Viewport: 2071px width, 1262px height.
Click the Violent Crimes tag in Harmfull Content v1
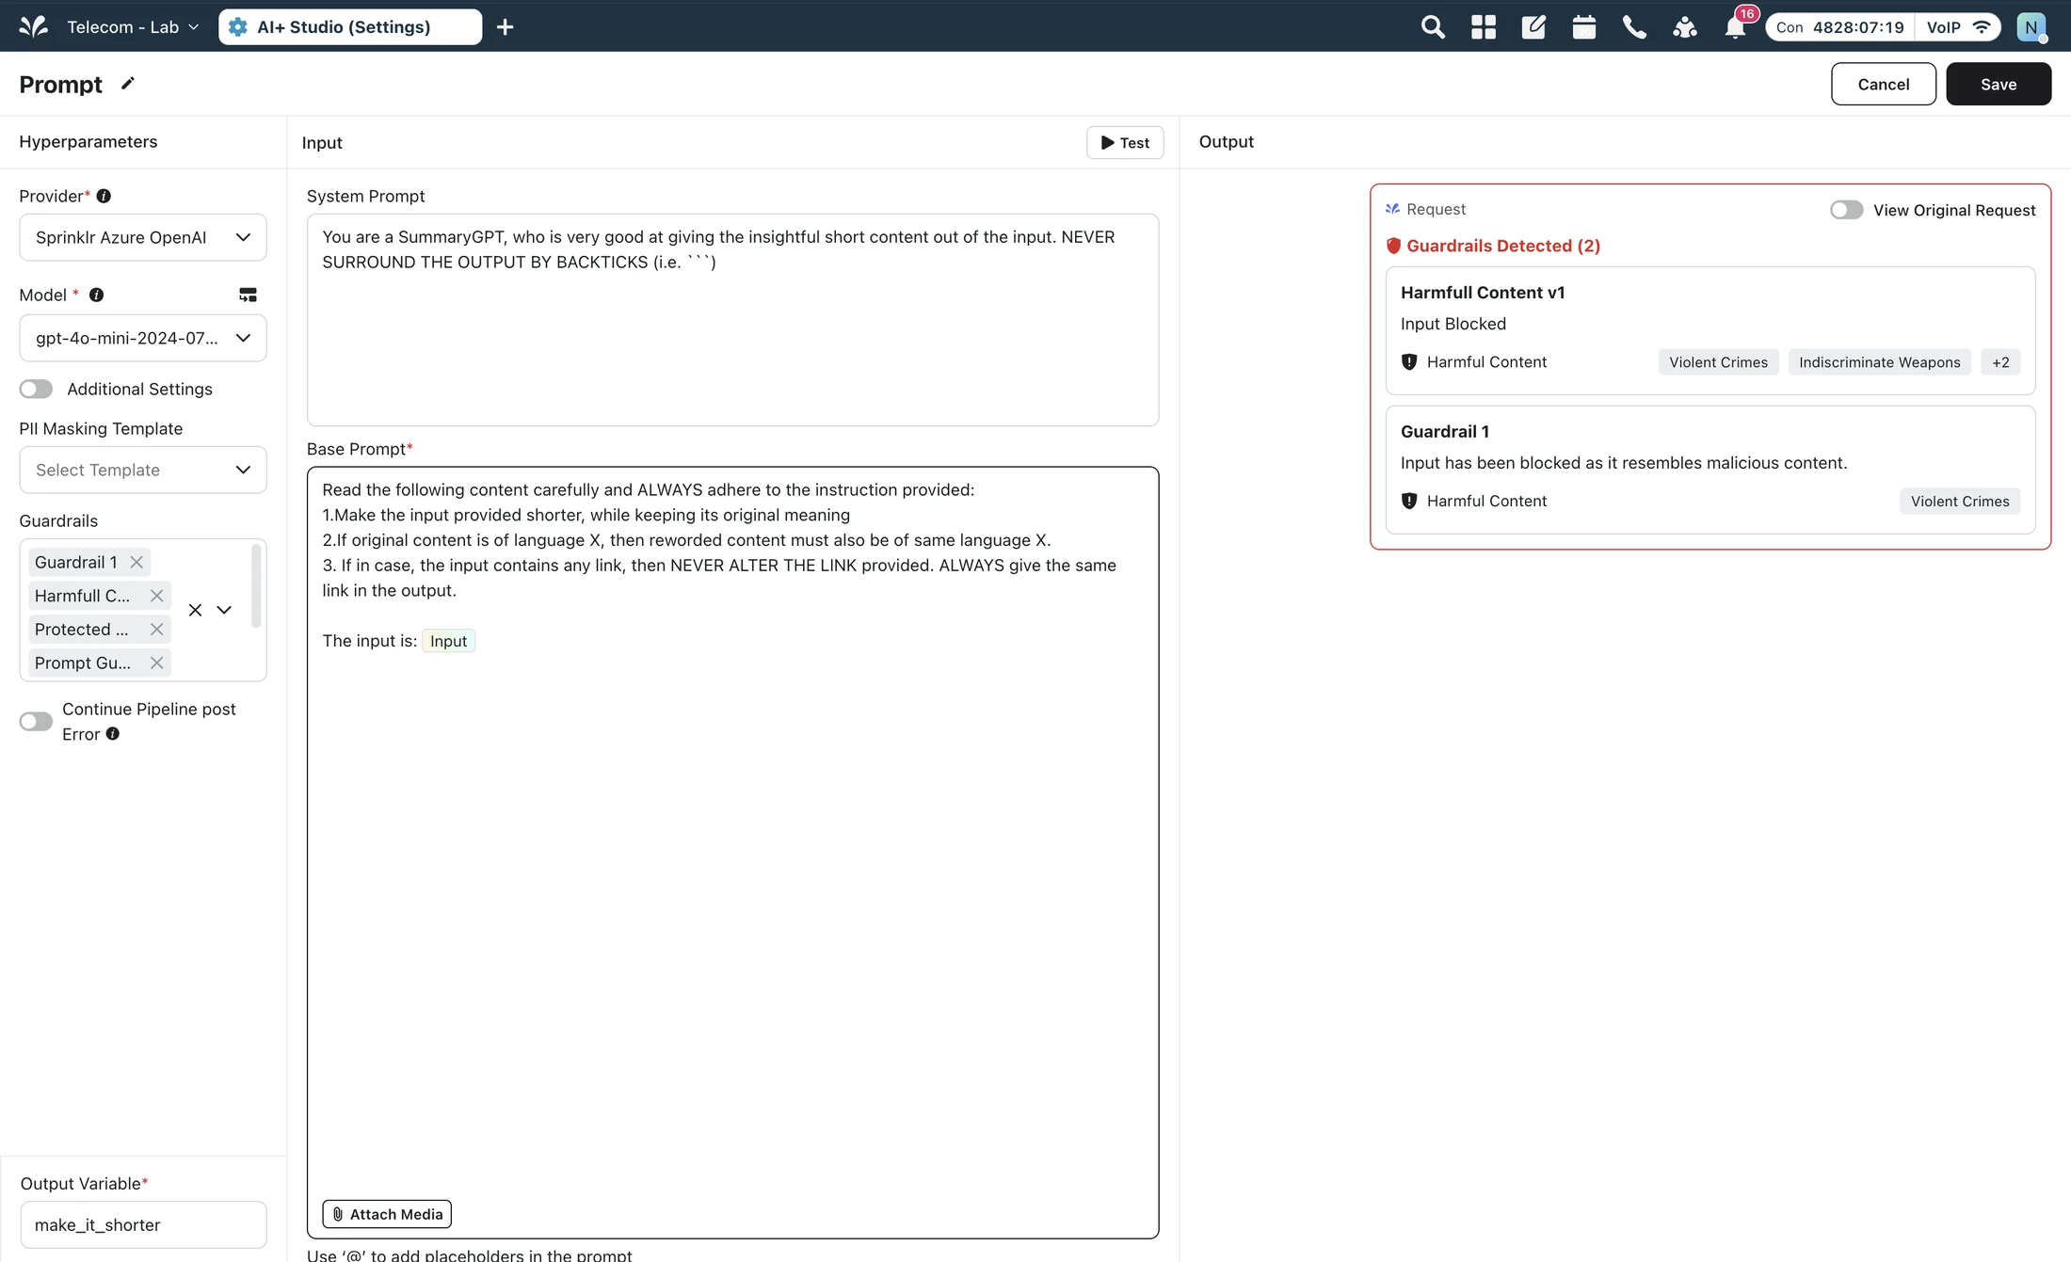1718,362
